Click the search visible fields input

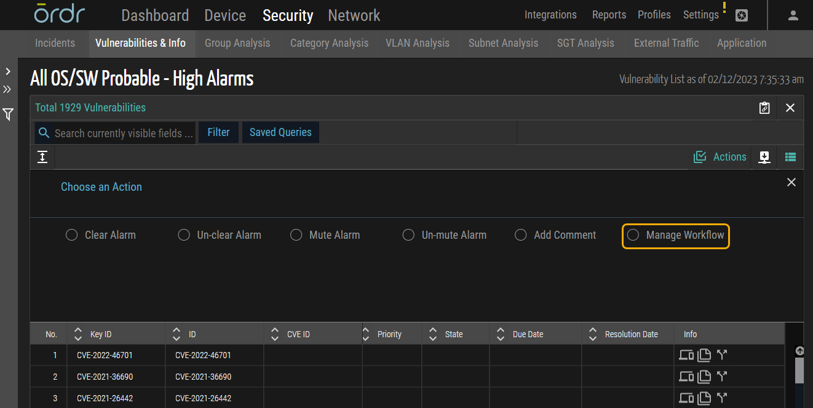123,133
